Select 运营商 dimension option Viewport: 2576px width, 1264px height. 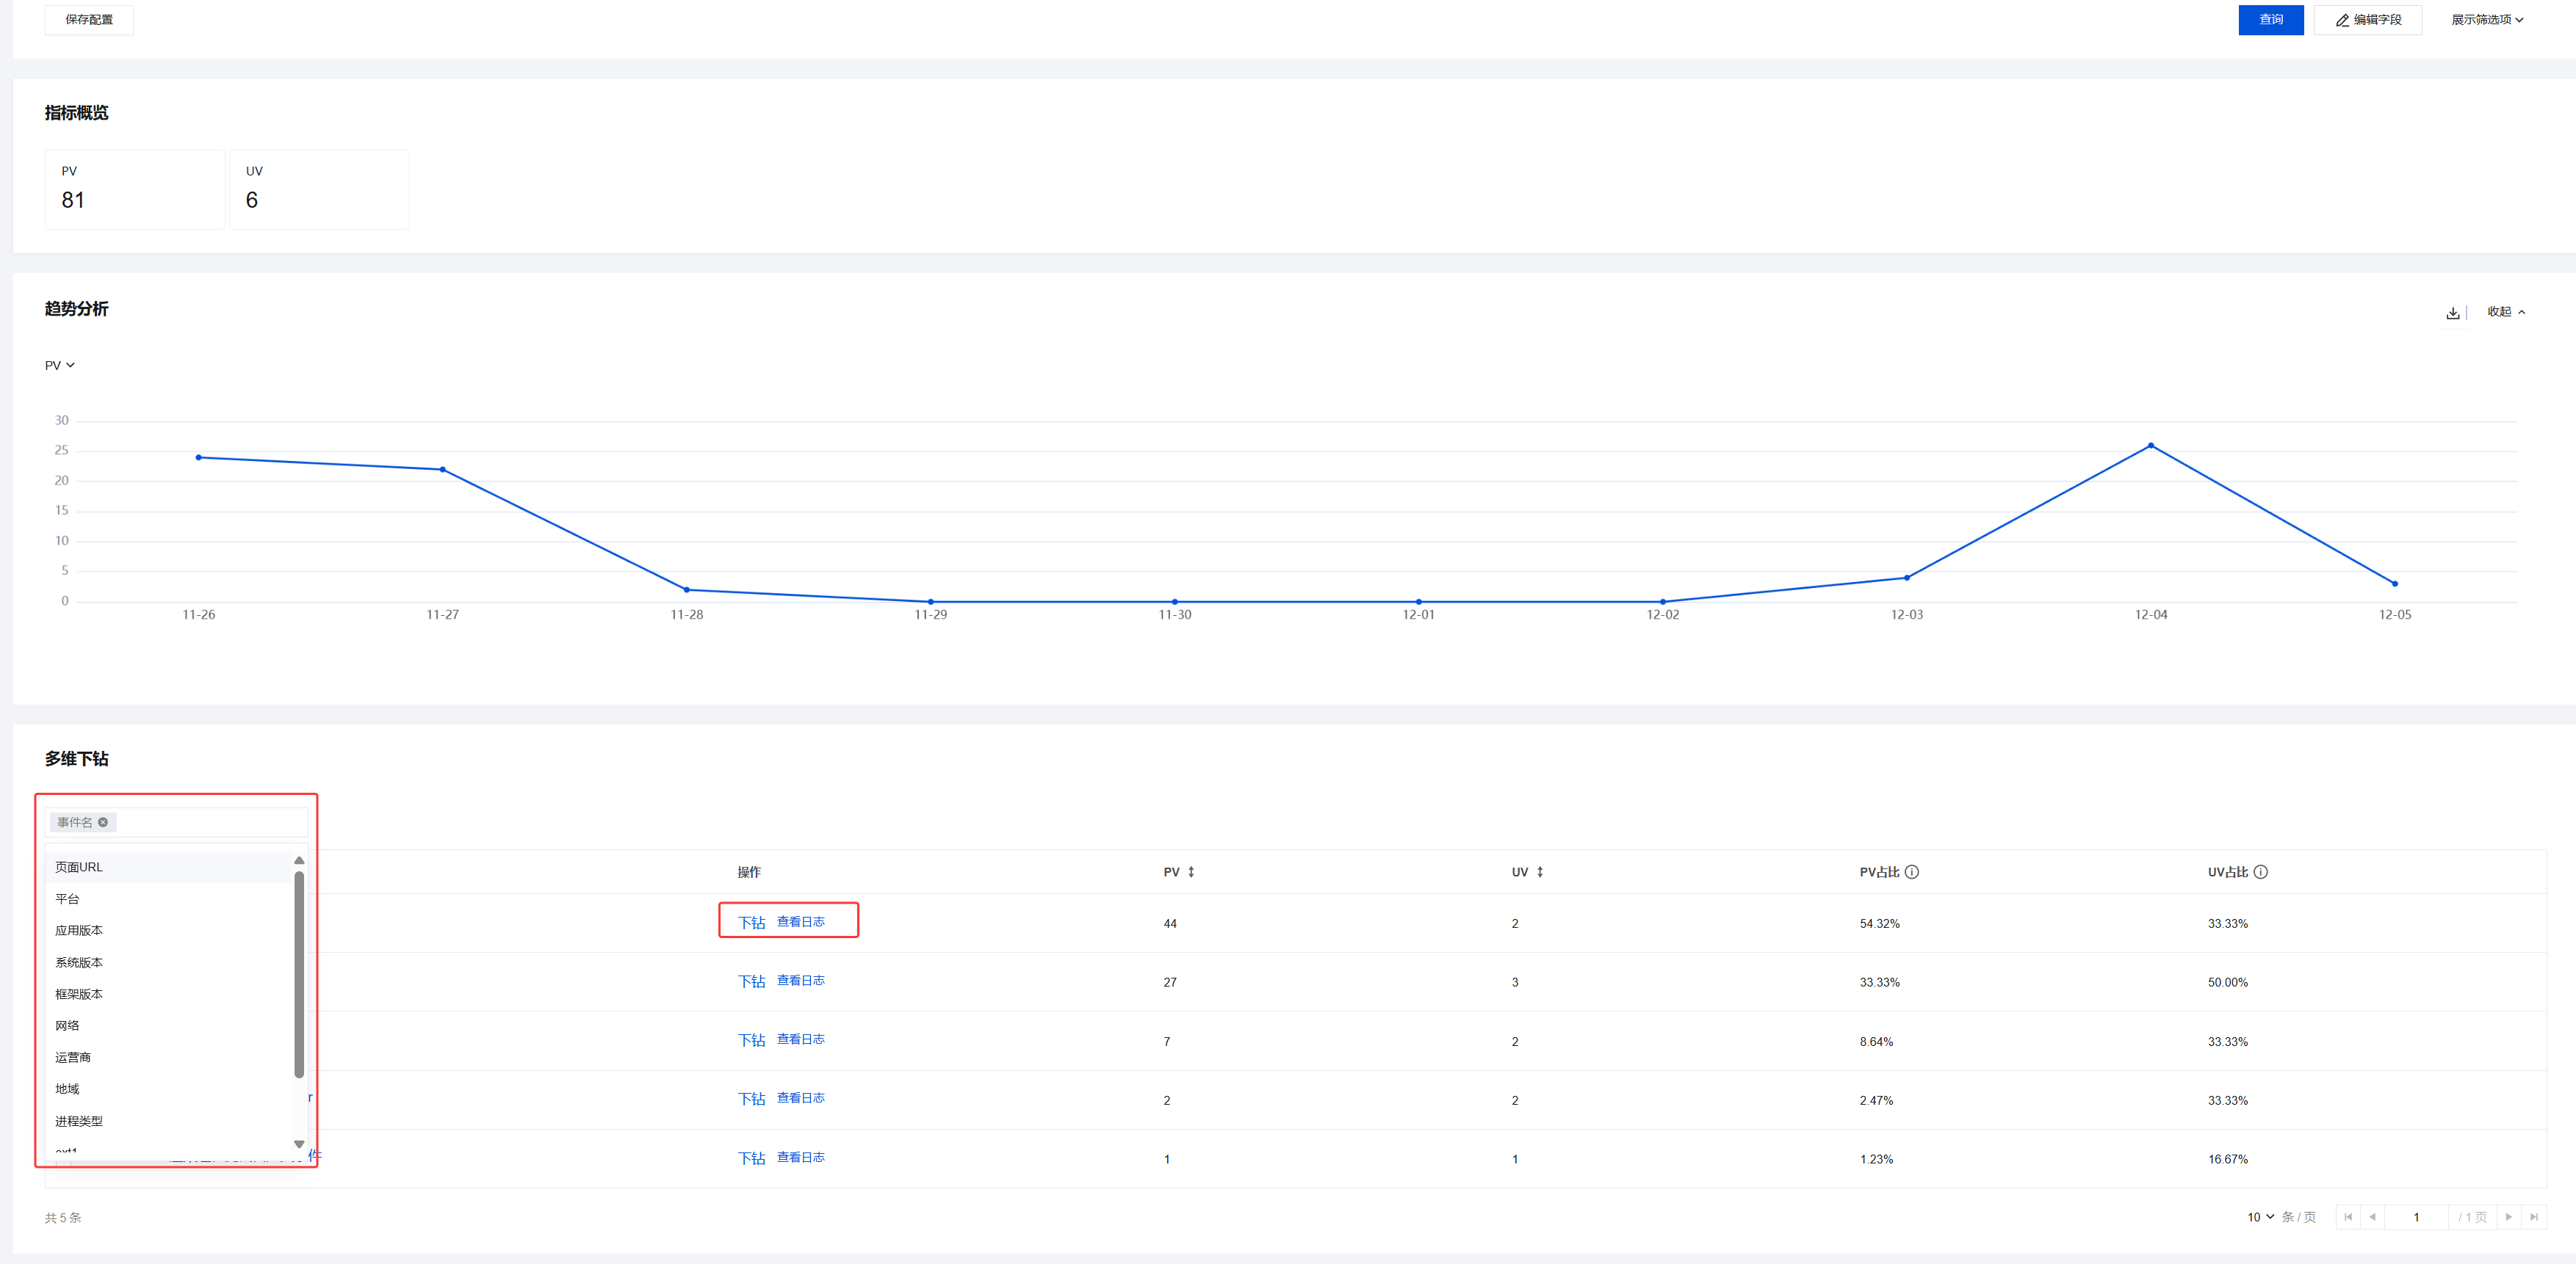(73, 1057)
